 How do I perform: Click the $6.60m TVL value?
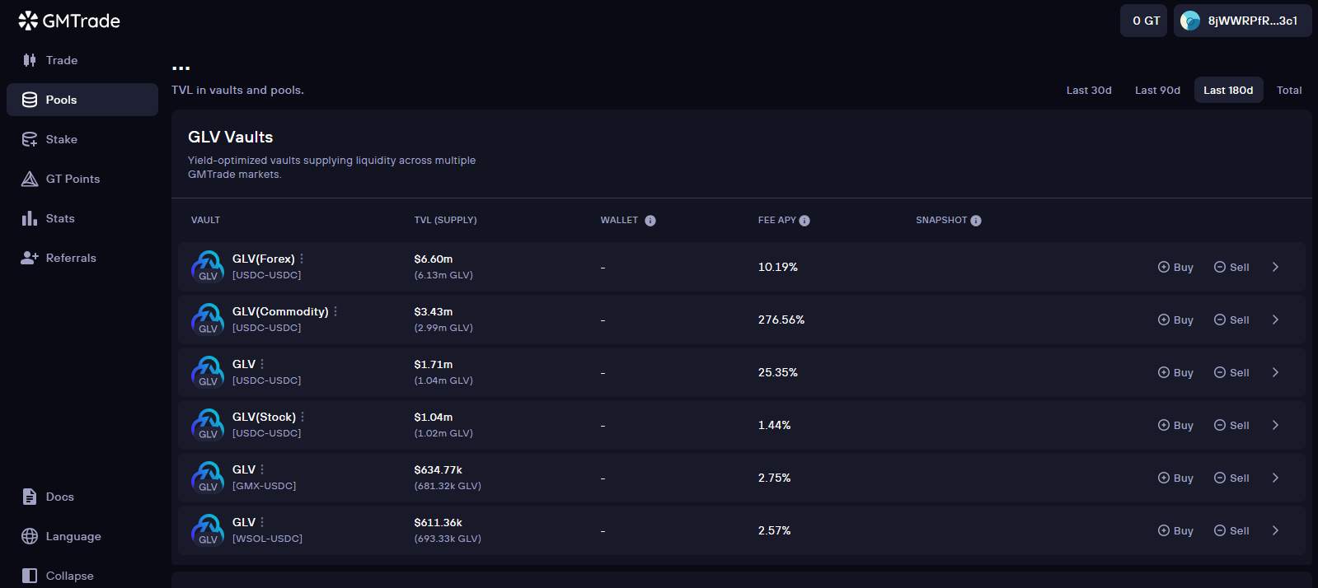pos(434,259)
